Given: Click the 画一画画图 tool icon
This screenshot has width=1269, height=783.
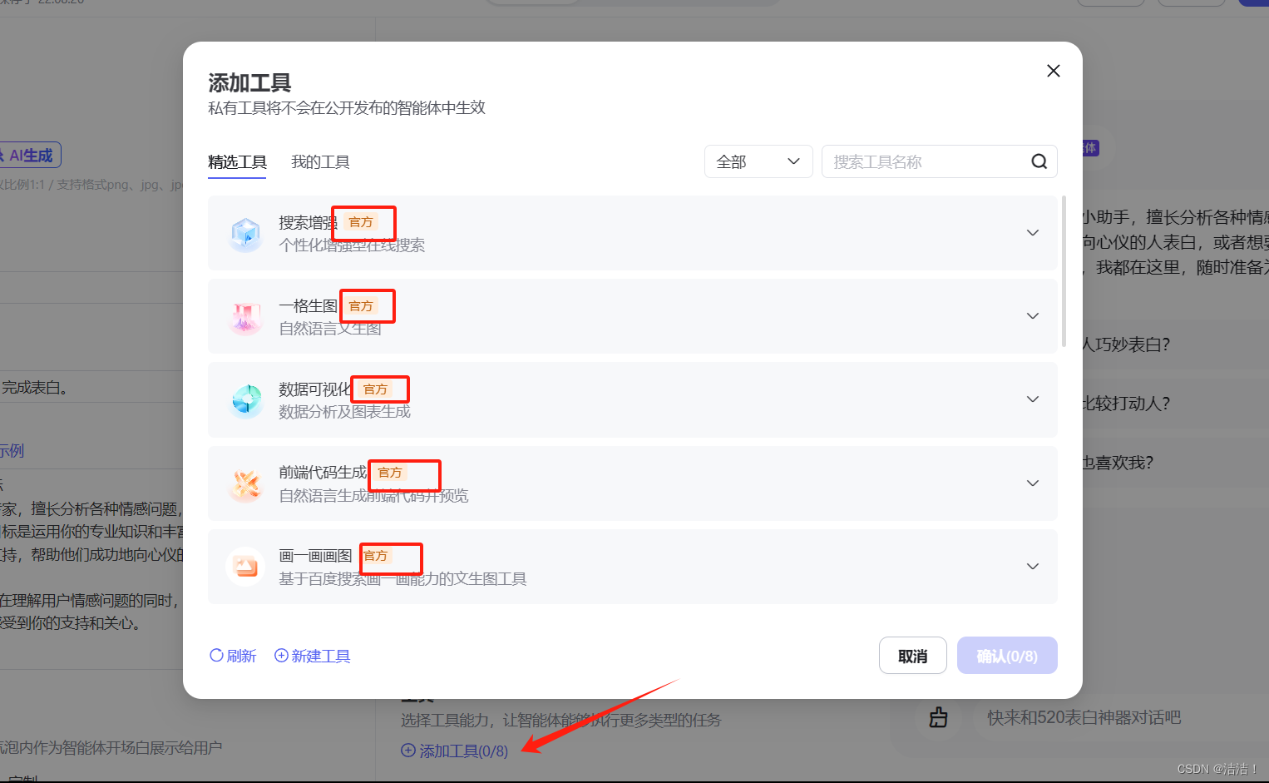Looking at the screenshot, I should (x=245, y=567).
